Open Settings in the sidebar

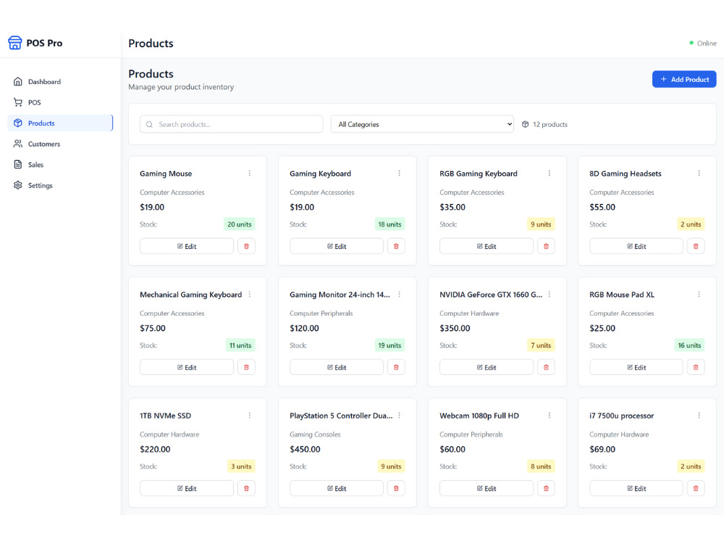60,185
